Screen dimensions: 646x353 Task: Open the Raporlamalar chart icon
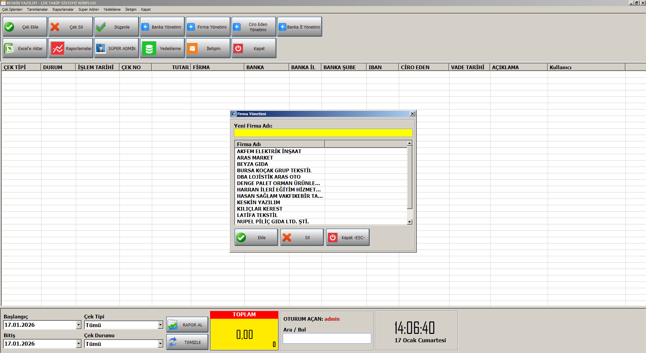click(x=58, y=48)
